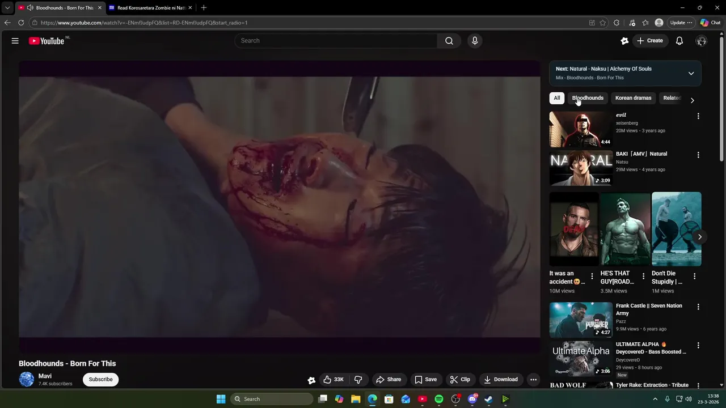
Task: Select the 'Related' filter chip
Action: tap(672, 98)
